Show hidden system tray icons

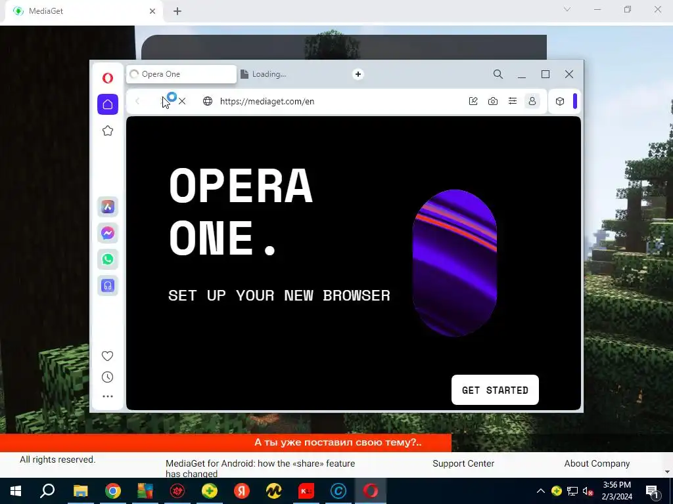pyautogui.click(x=541, y=491)
